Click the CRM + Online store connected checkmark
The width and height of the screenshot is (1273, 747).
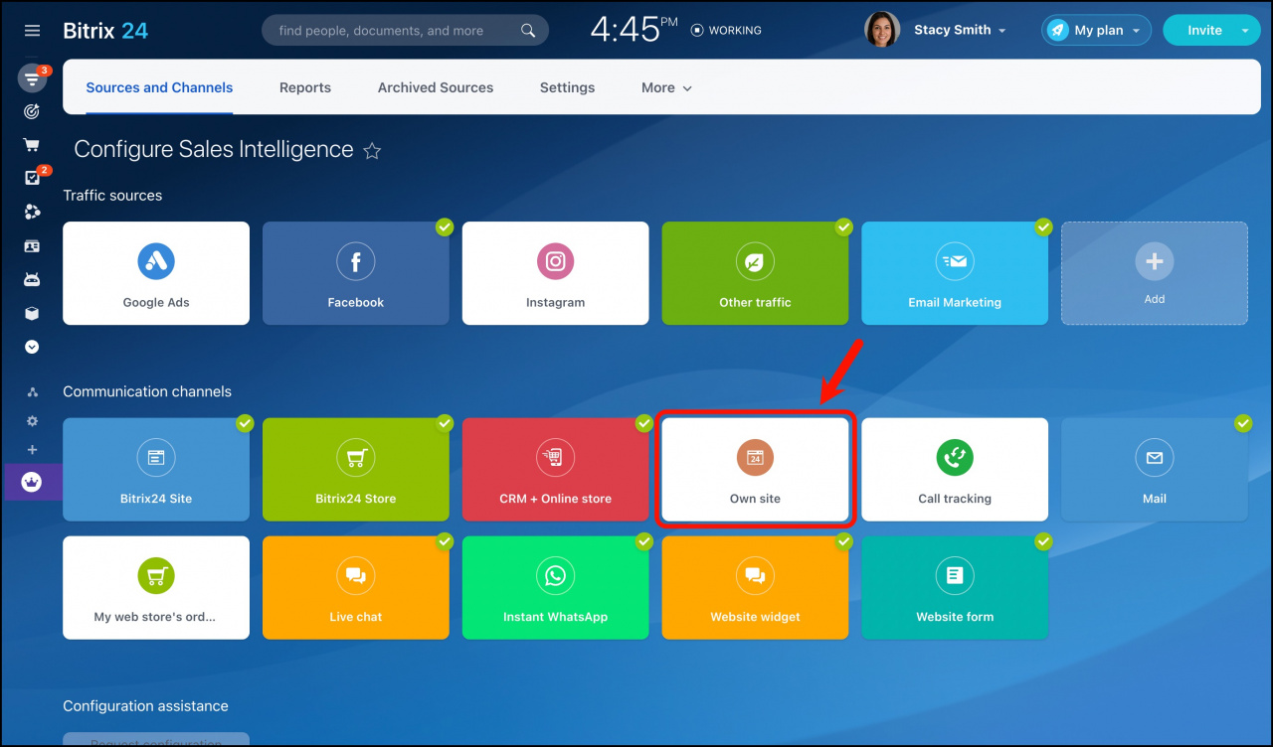tap(644, 423)
